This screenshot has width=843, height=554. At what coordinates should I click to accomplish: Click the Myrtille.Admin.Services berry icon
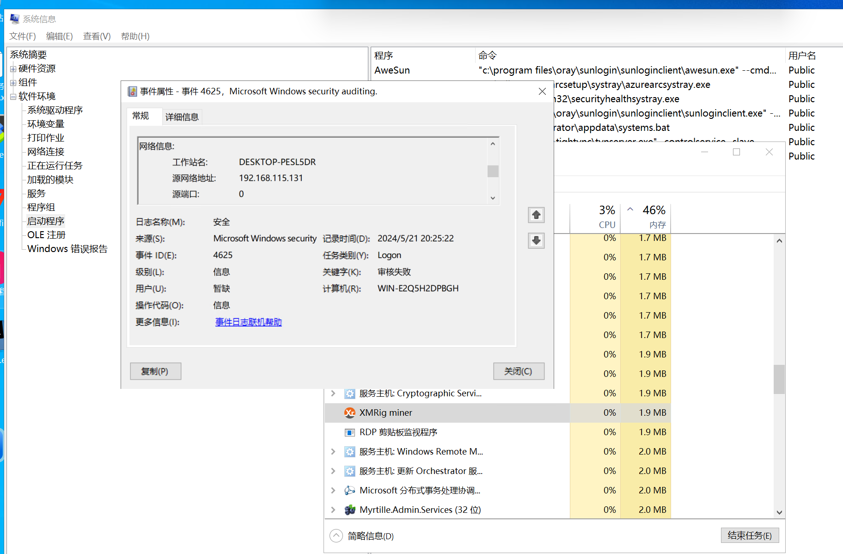point(349,510)
